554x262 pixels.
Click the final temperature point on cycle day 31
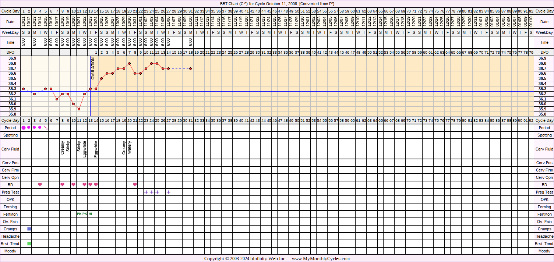(x=190, y=68)
